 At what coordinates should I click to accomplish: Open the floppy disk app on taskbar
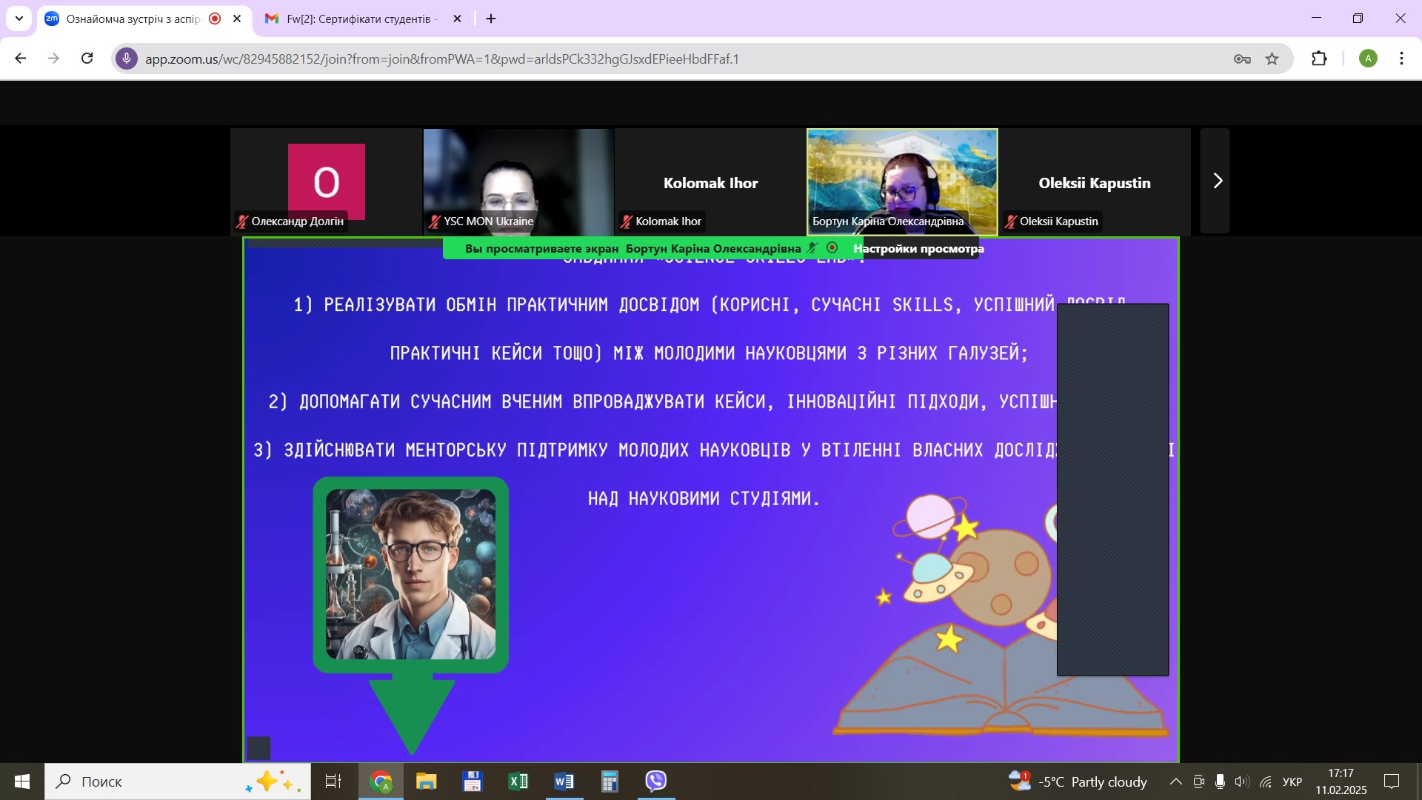tap(473, 781)
